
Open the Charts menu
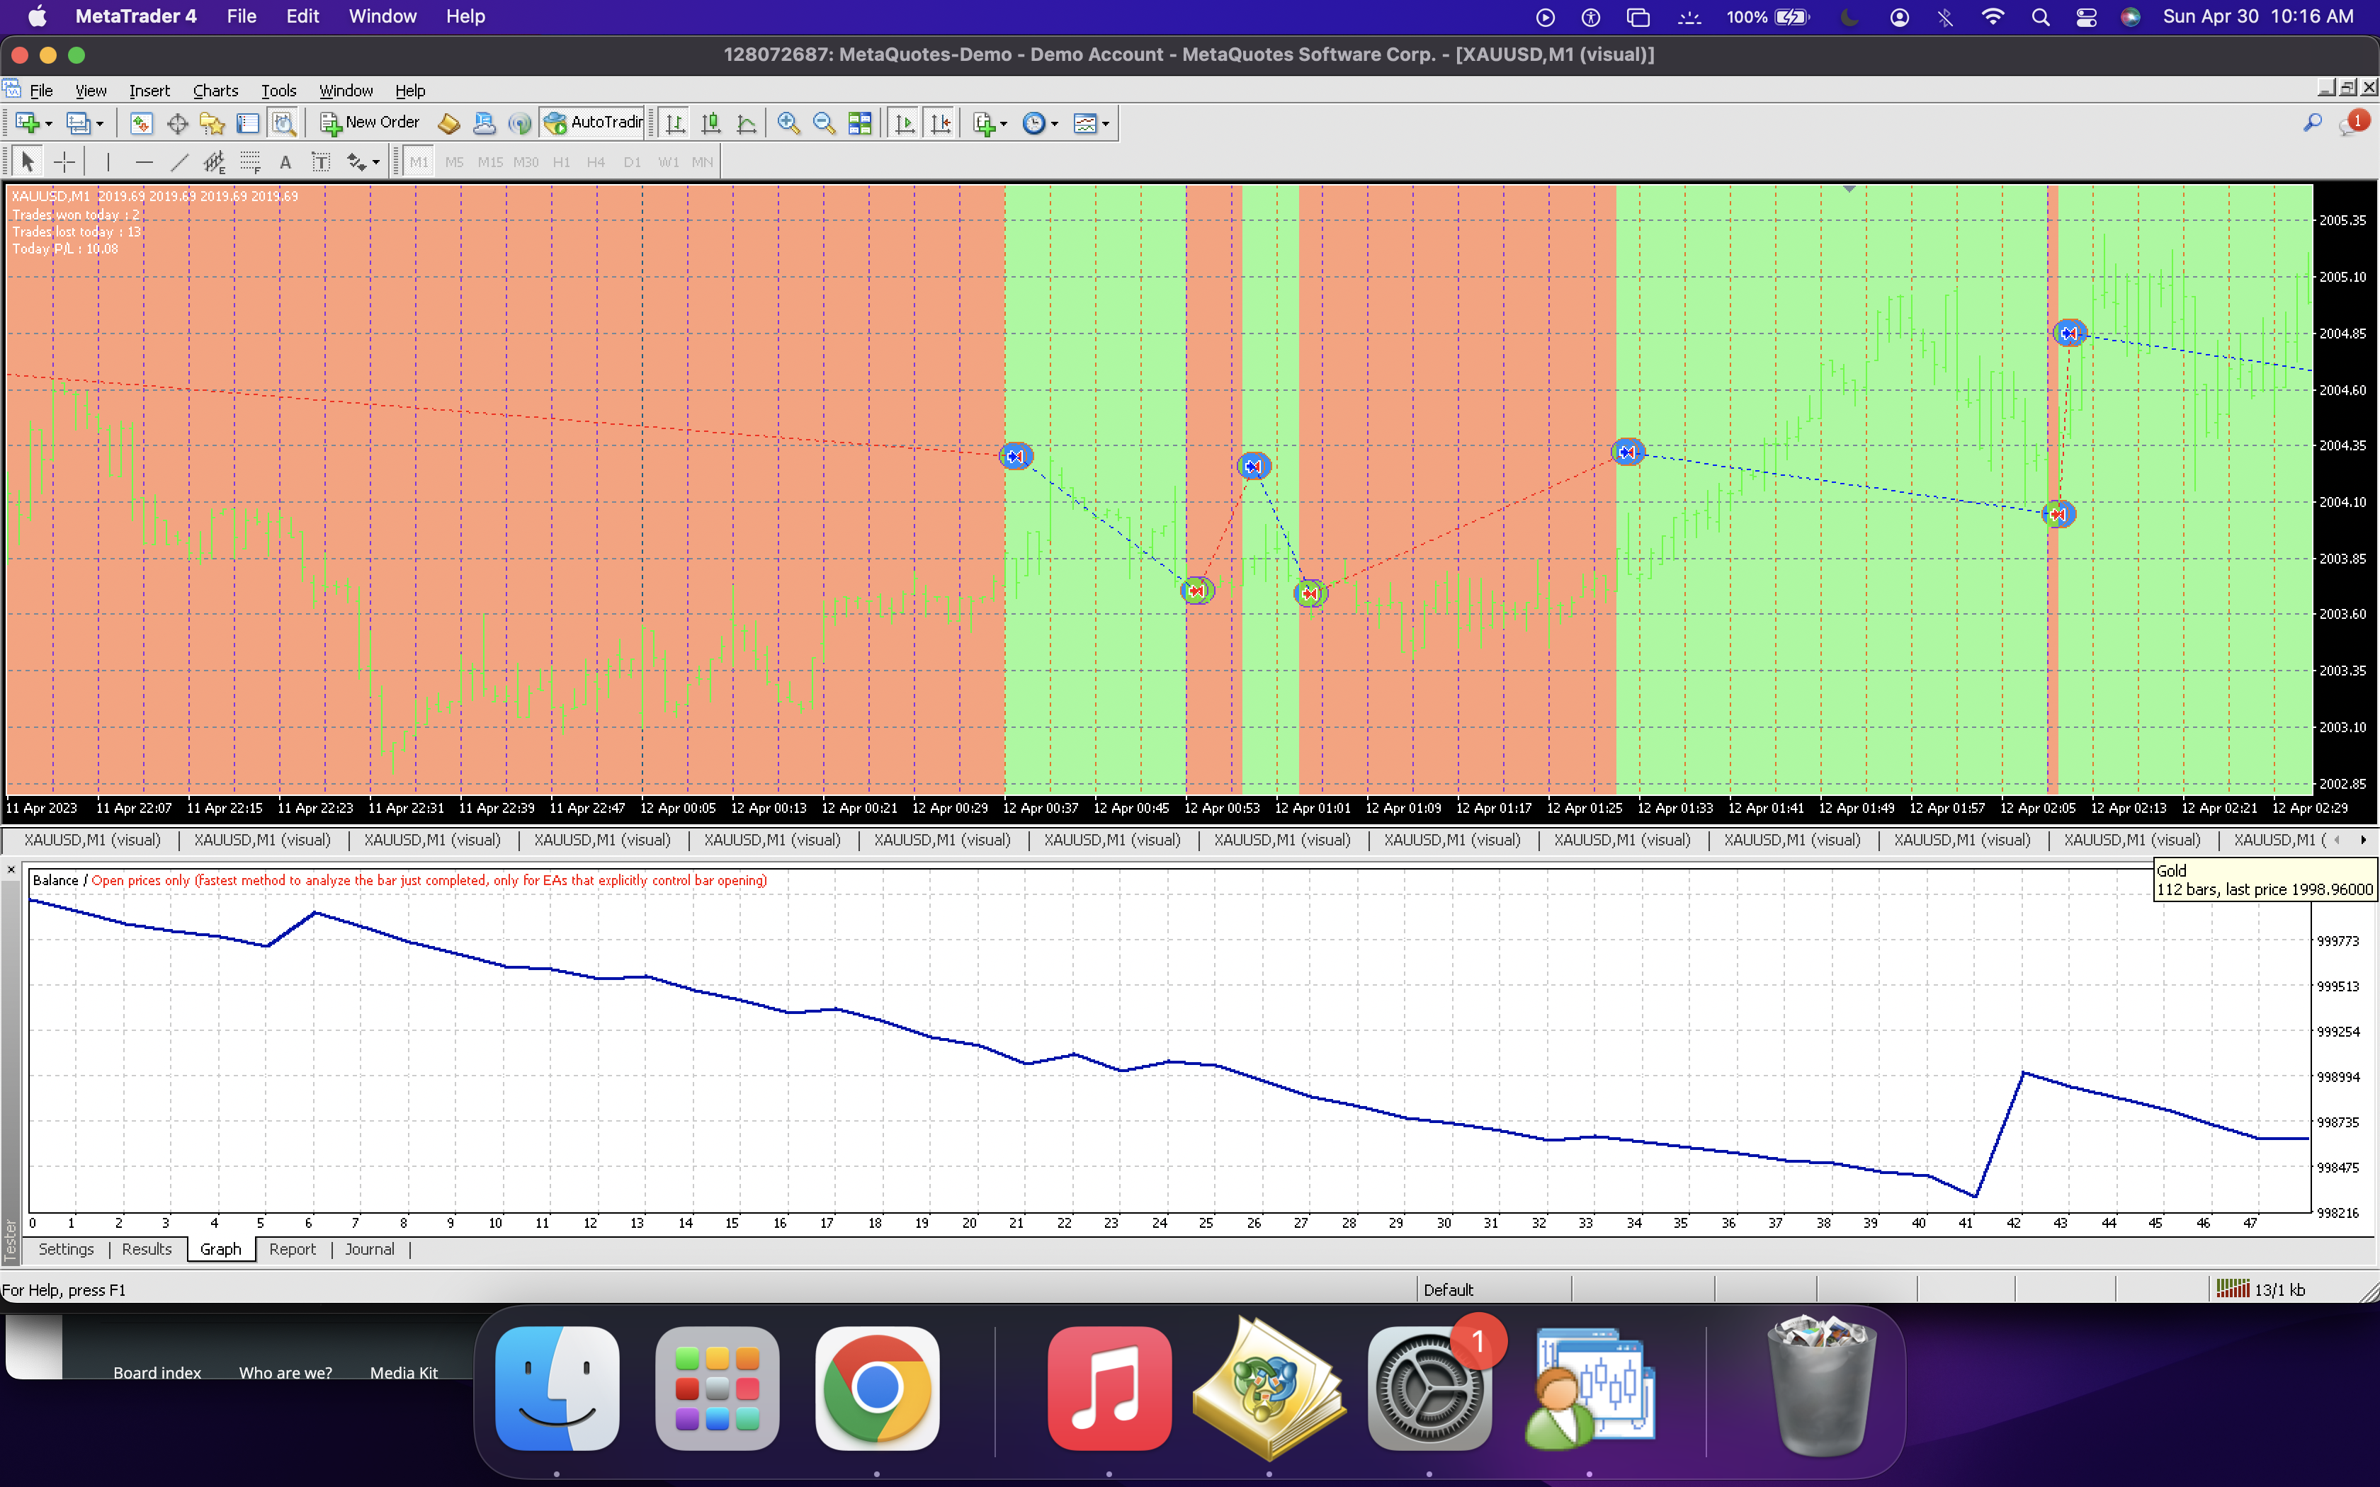click(215, 91)
